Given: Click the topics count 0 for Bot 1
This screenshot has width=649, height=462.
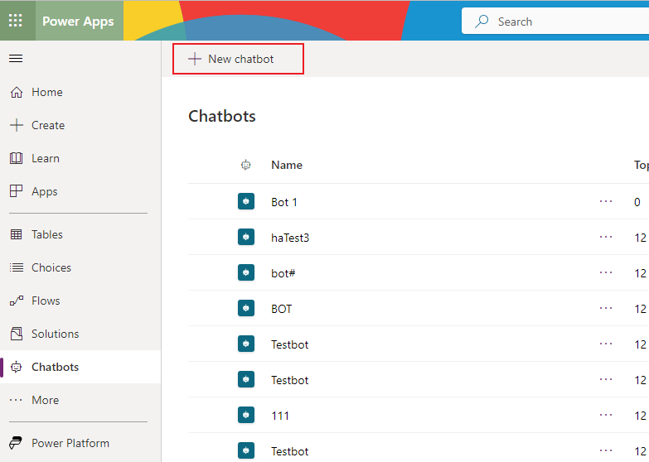Looking at the screenshot, I should [x=637, y=202].
